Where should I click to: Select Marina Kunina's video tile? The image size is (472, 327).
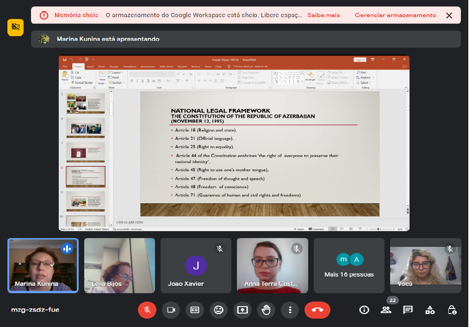(43, 265)
